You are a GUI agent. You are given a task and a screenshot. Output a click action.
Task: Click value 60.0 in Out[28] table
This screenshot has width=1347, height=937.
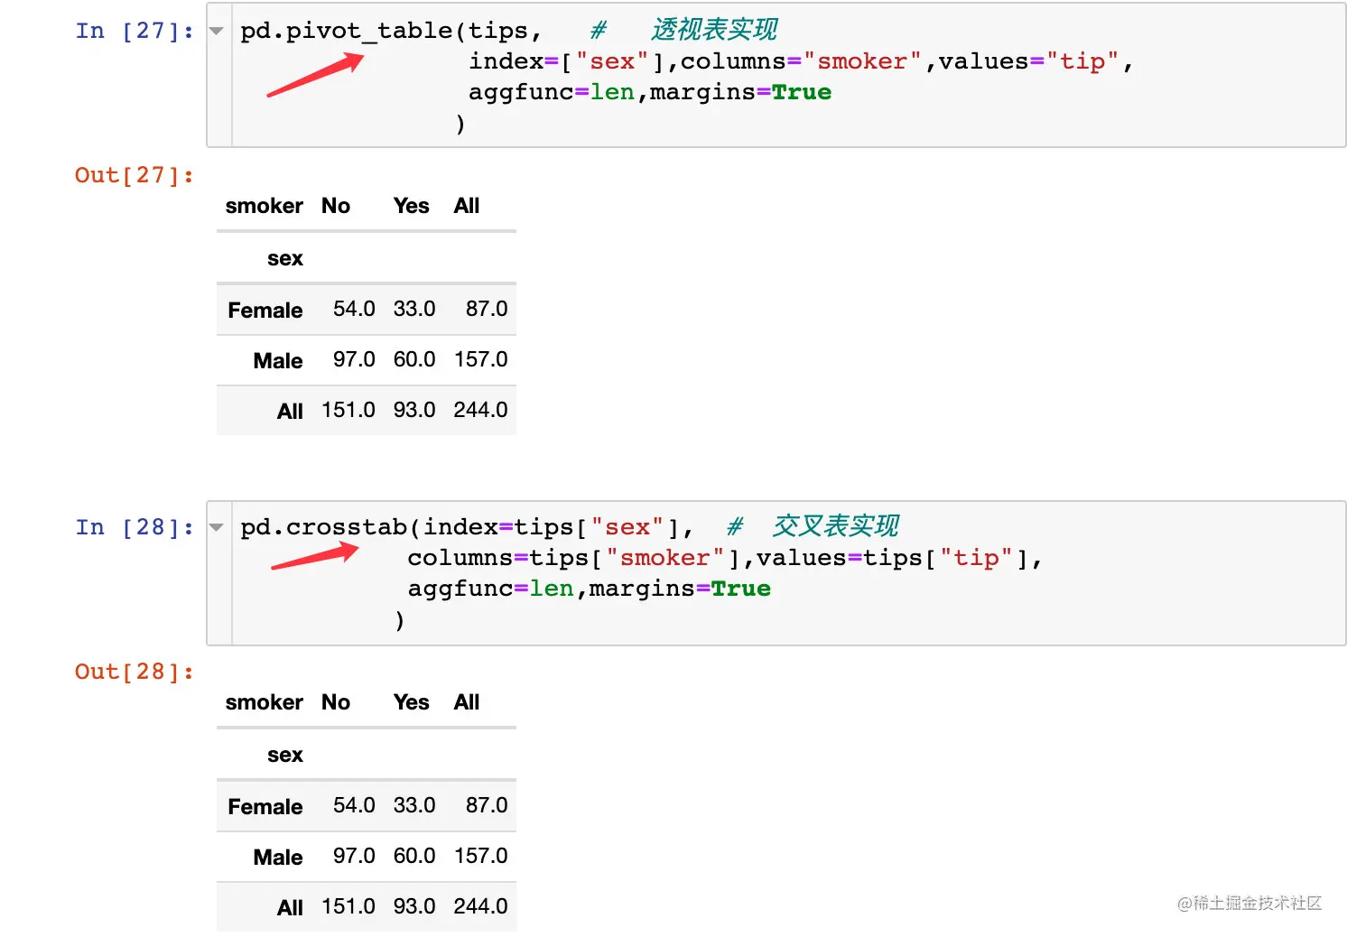point(414,856)
